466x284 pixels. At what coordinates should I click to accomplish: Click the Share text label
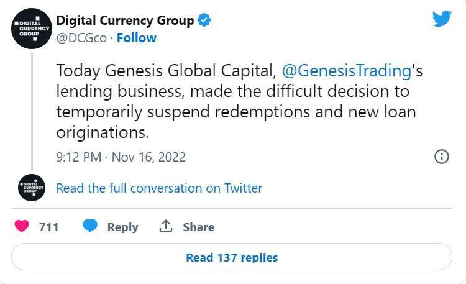tap(198, 227)
